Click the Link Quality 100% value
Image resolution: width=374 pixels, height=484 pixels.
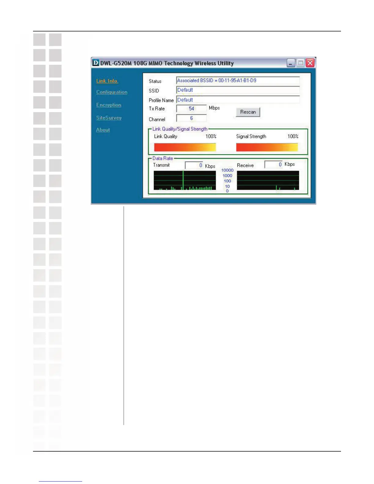tap(211, 136)
